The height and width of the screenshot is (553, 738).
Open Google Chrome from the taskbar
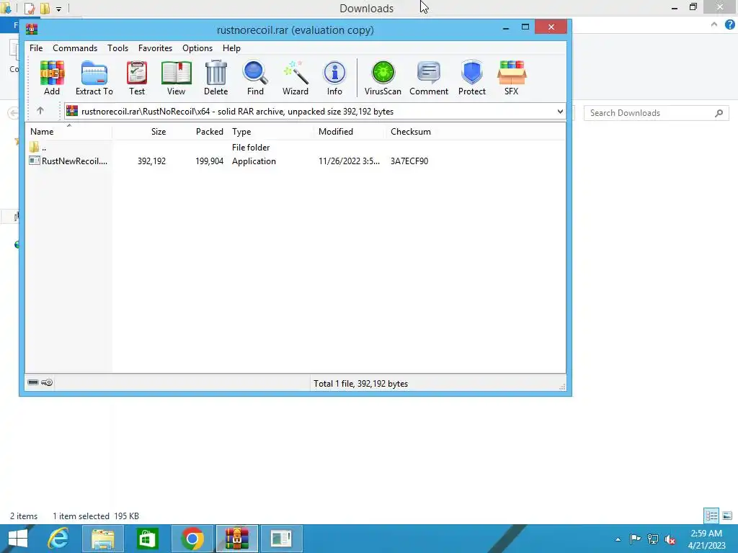[192, 539]
